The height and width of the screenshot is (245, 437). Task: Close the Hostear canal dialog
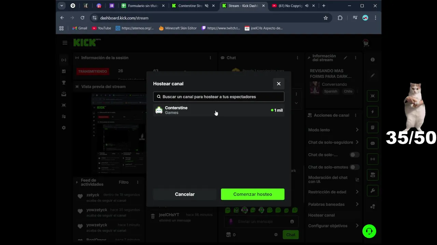279,84
